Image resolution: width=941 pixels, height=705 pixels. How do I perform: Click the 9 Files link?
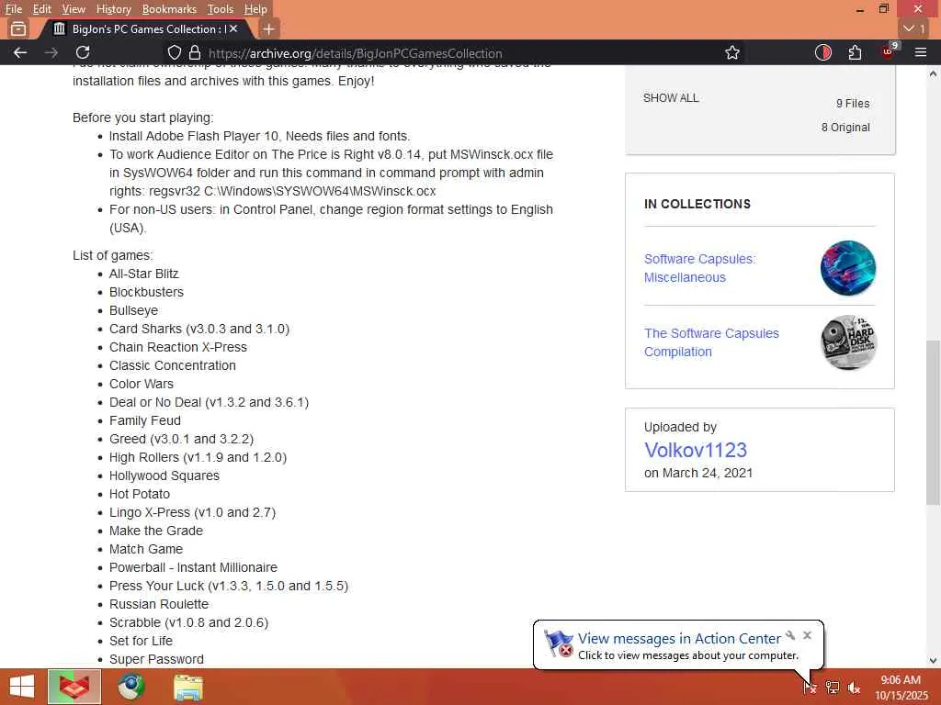(853, 103)
